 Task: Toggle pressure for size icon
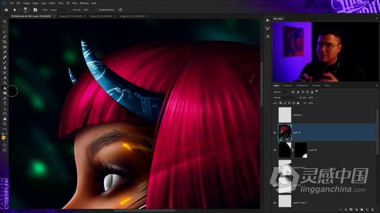coord(121,10)
